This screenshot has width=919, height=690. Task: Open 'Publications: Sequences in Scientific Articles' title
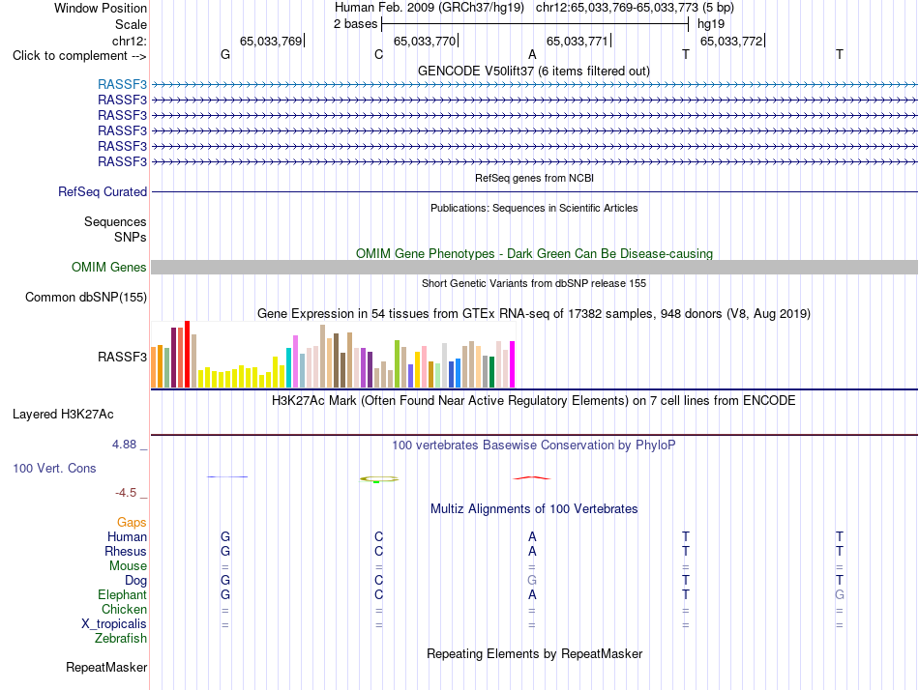point(534,208)
